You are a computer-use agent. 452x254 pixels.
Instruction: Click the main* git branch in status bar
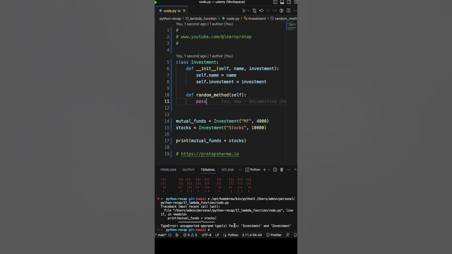coord(161,235)
